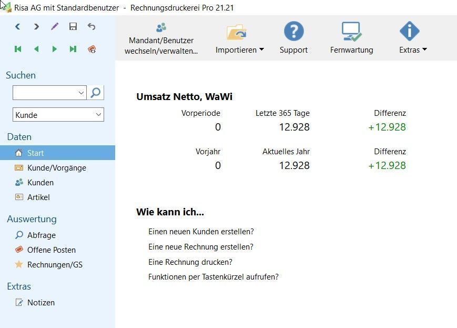Jump to the last record (green)
Screen dimensions: 457x328
click(73, 49)
